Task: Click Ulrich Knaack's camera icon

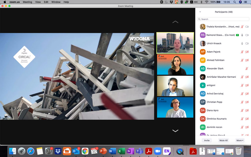Action: 247,43
